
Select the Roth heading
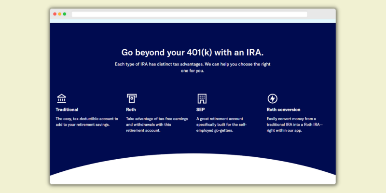tap(131, 110)
